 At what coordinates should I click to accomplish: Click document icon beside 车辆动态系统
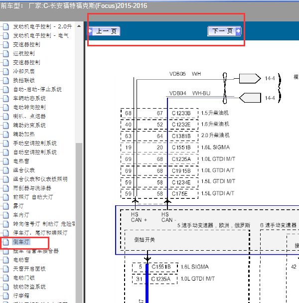(6, 98)
